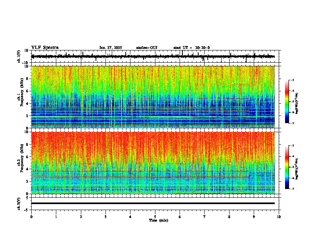
Task: Click the "ch.3(V)" axis label
Action: pos(19,204)
